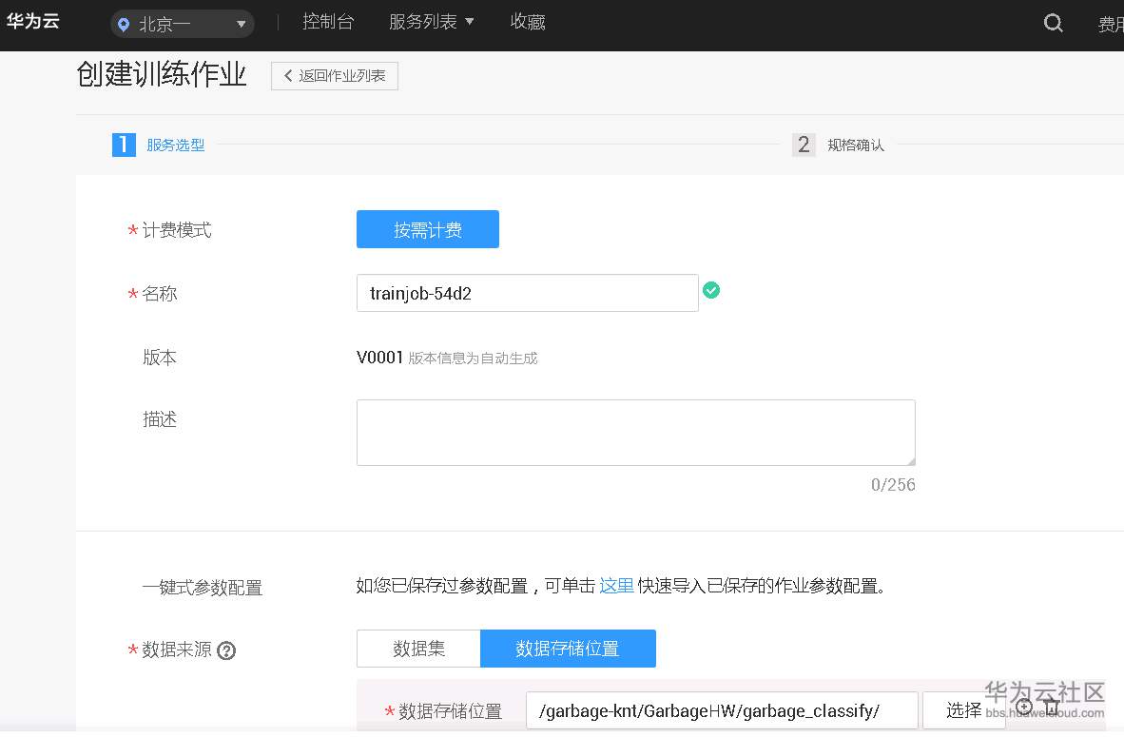Click 返回作业列表 button

334,76
